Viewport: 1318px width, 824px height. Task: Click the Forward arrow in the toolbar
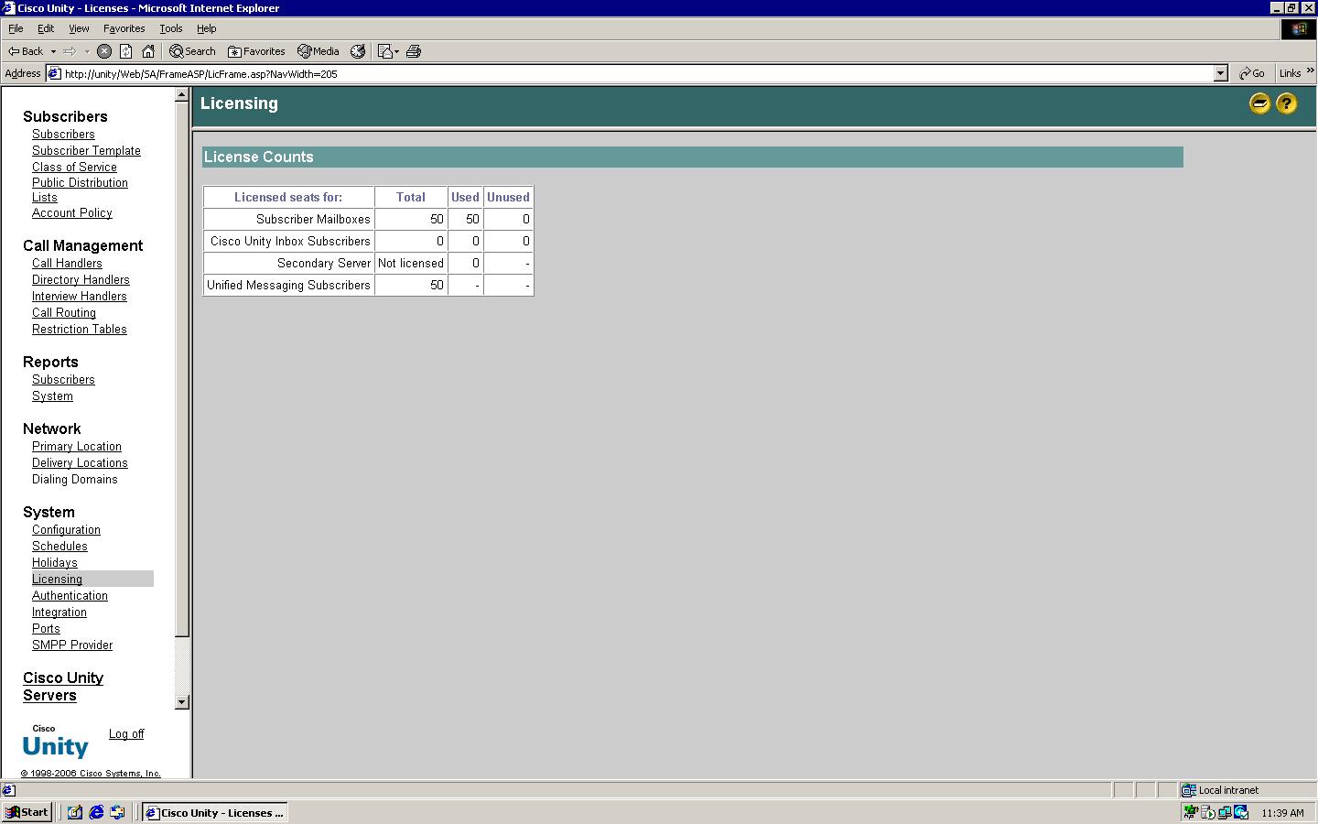click(70, 51)
